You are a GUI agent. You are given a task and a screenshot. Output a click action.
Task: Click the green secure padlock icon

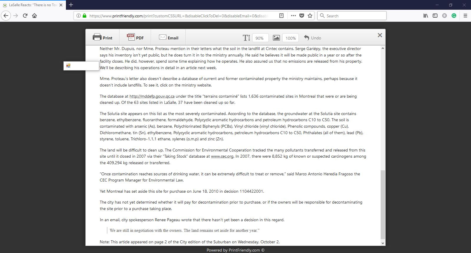click(x=84, y=16)
